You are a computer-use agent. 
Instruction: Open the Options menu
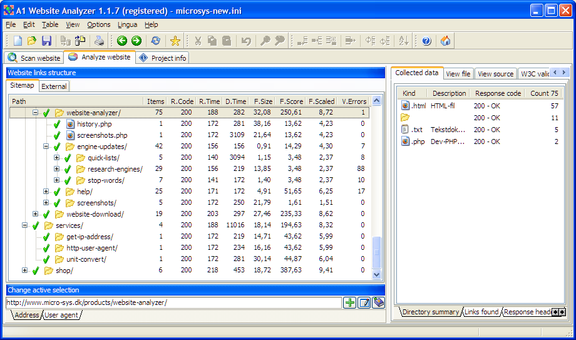98,24
